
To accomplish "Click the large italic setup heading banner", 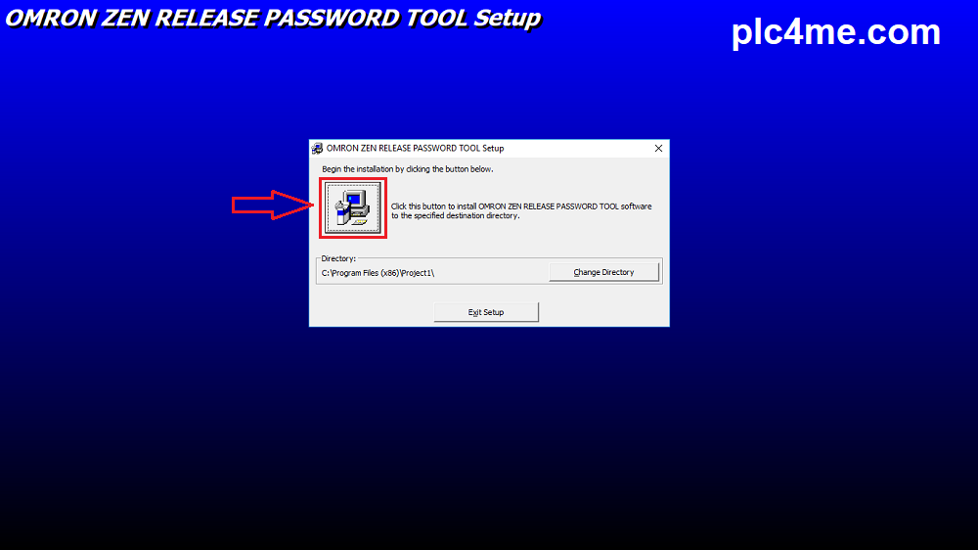I will click(x=273, y=18).
